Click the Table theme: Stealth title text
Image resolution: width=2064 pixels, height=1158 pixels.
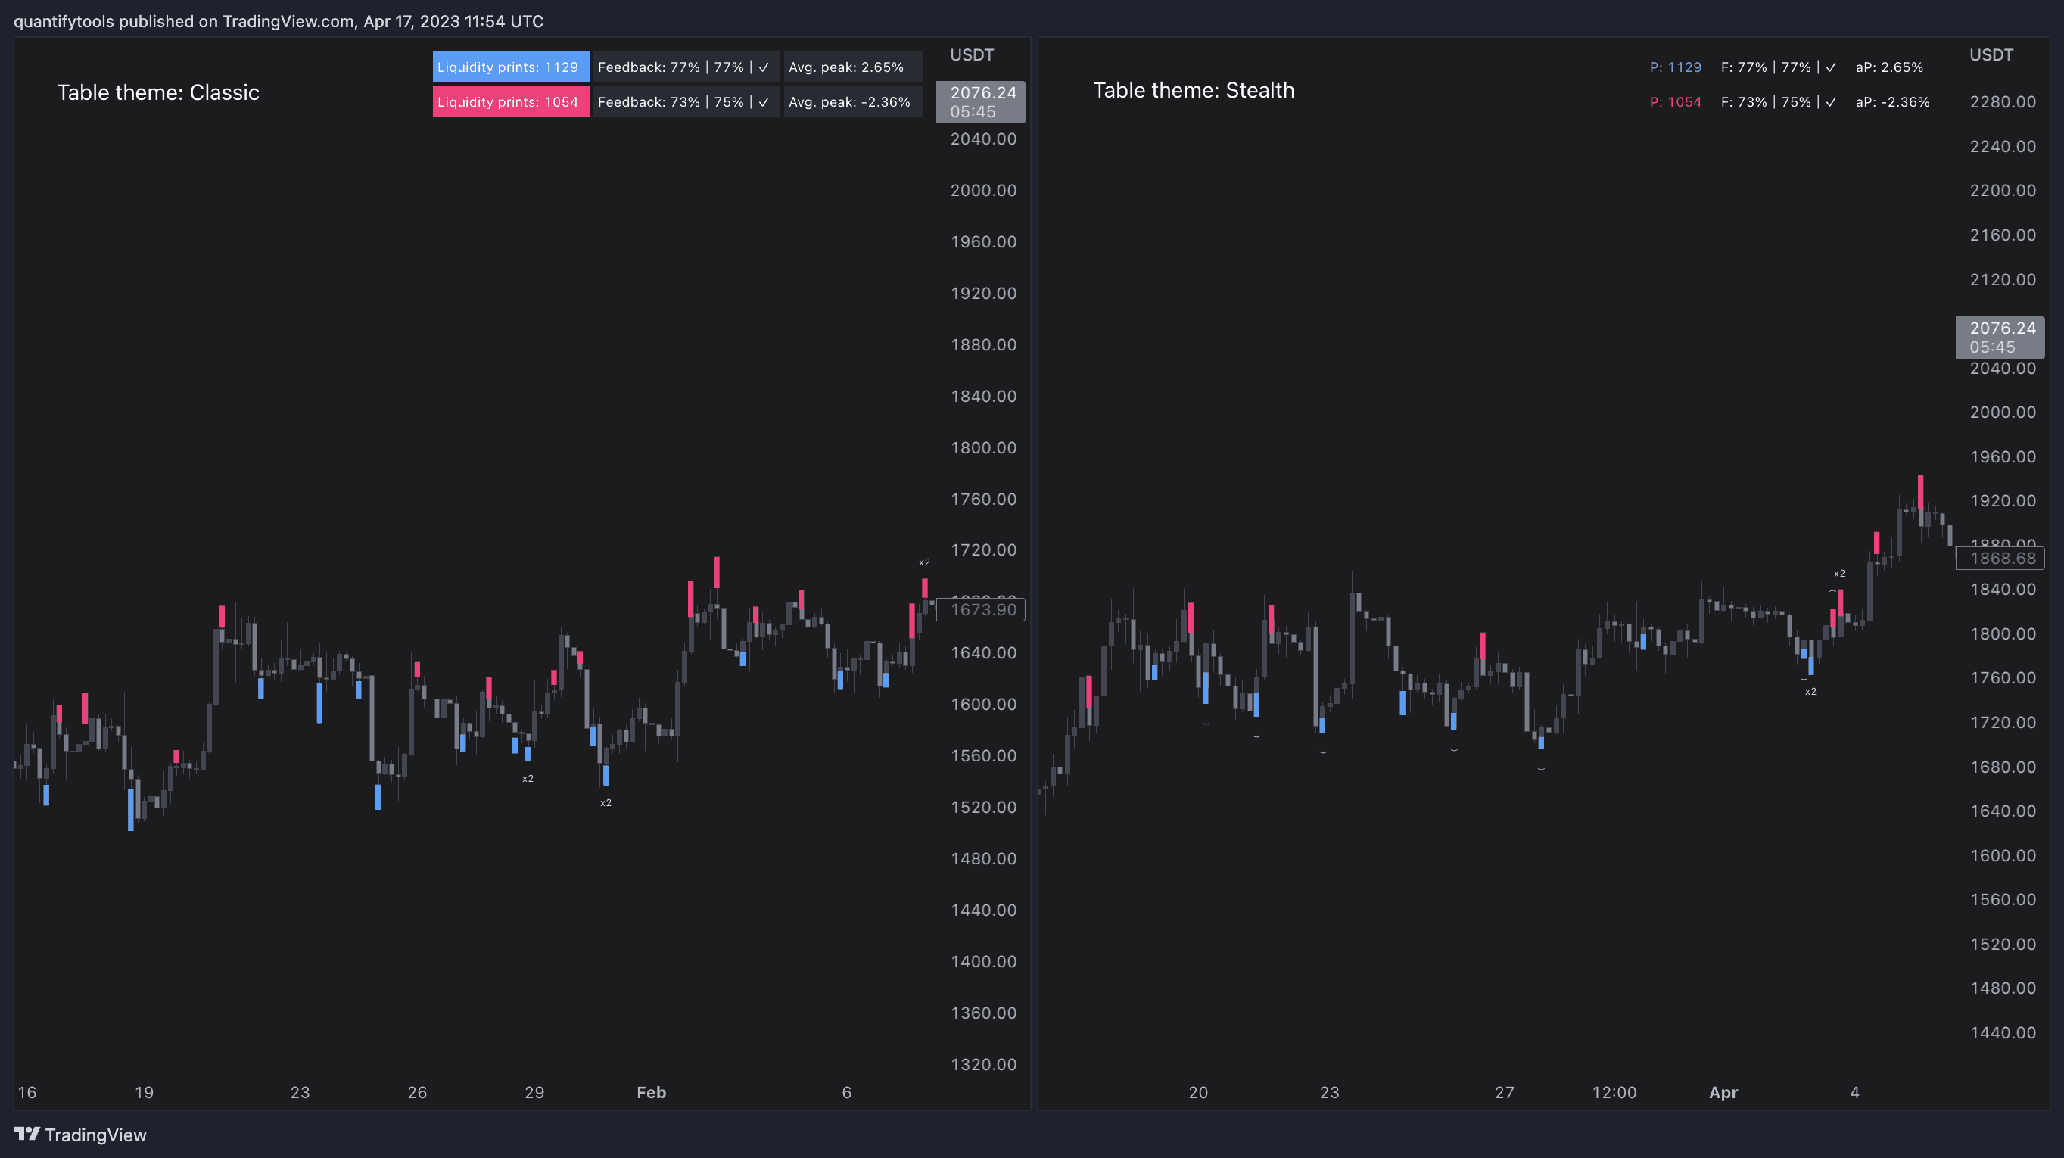coord(1193,91)
